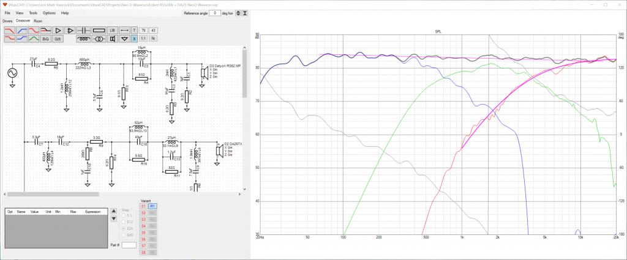627x260 pixels.
Task: Click the G(f) transfer function button
Action: click(x=58, y=39)
